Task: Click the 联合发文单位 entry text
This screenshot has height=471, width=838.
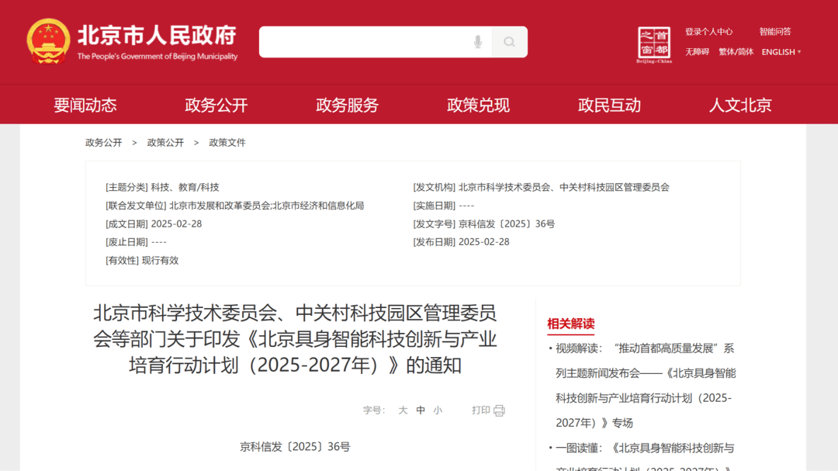Action: point(234,206)
